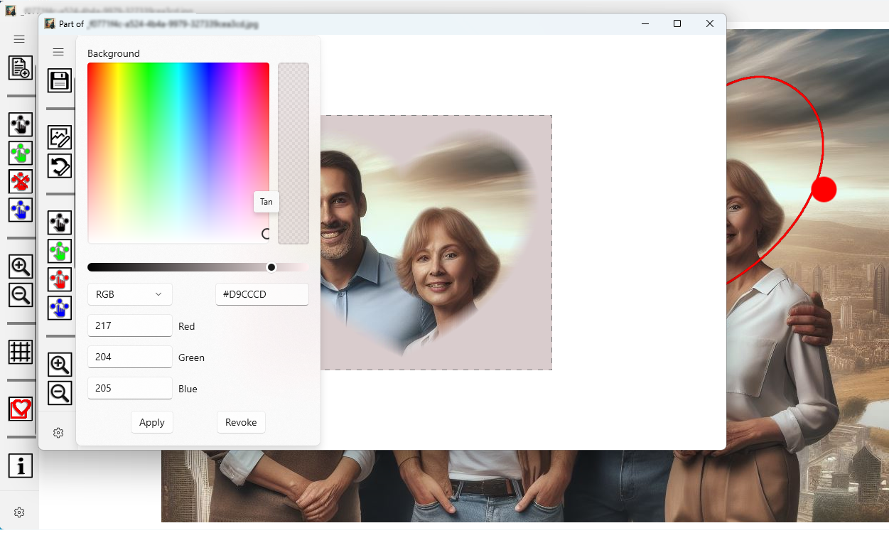Click the brightness value slider track
The height and width of the screenshot is (533, 889).
coord(178,267)
